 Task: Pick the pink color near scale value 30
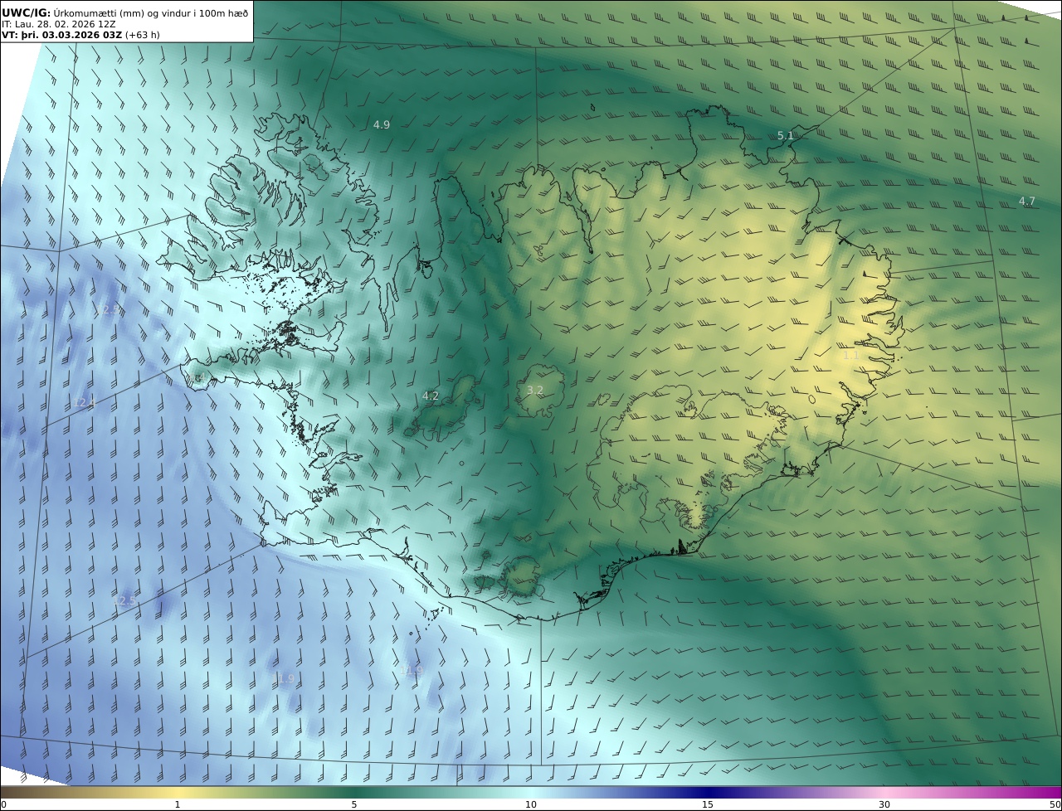(884, 792)
